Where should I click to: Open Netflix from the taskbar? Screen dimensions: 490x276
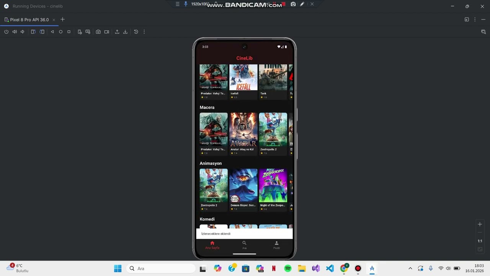tap(274, 269)
